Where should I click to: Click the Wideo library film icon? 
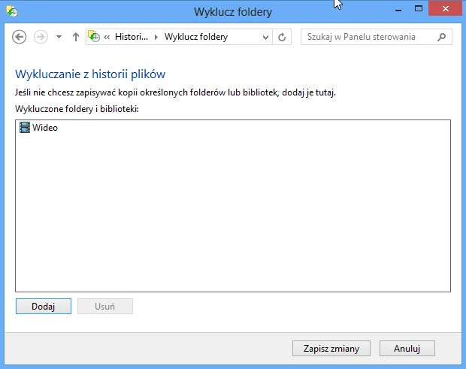25,128
